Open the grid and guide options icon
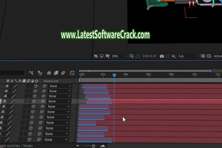The height and width of the screenshot is (148, 222). (x=132, y=56)
